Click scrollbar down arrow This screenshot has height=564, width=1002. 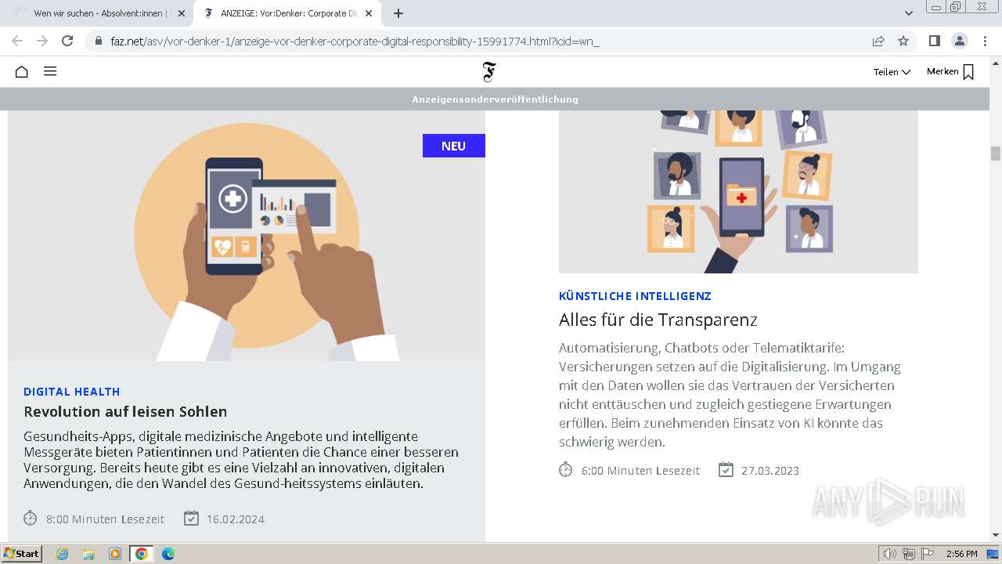[x=996, y=535]
